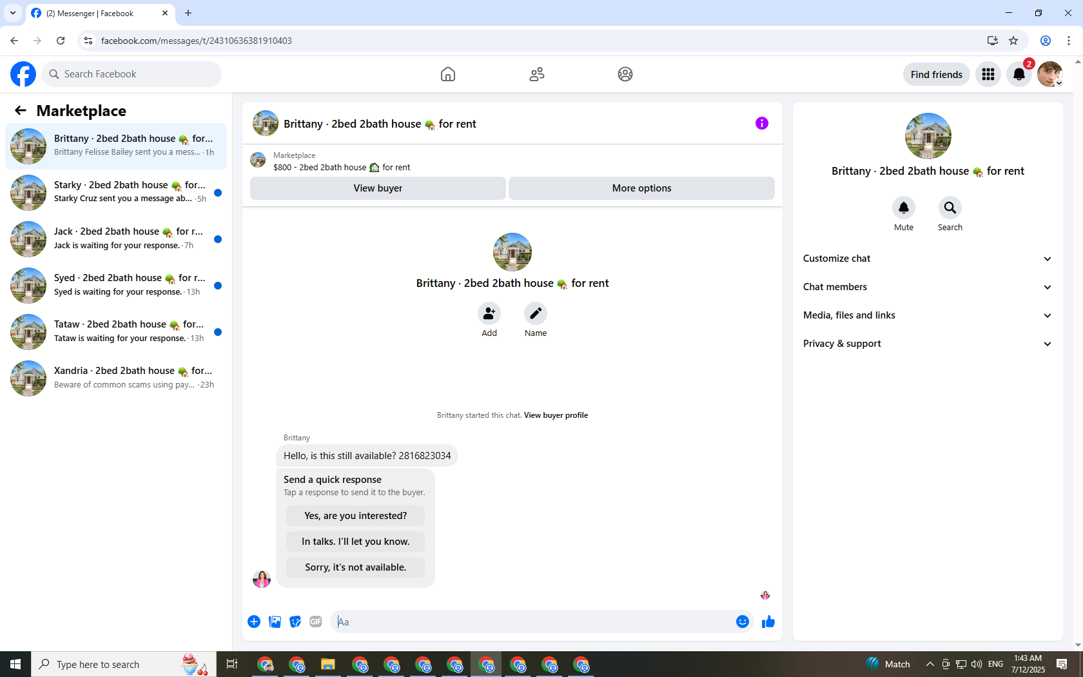Open a new browser tab
The height and width of the screenshot is (677, 1083).
click(188, 13)
